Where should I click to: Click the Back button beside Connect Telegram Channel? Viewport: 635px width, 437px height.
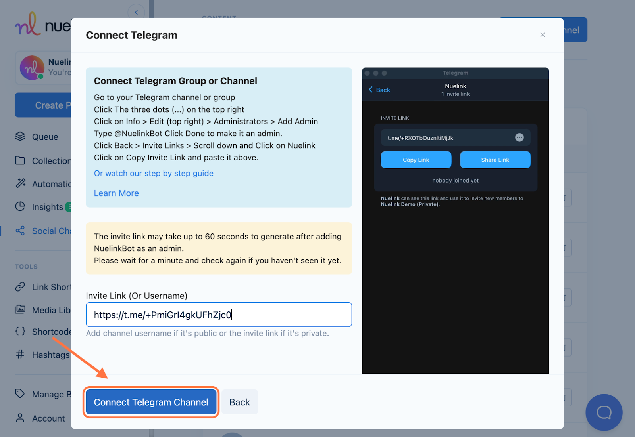[x=240, y=402]
